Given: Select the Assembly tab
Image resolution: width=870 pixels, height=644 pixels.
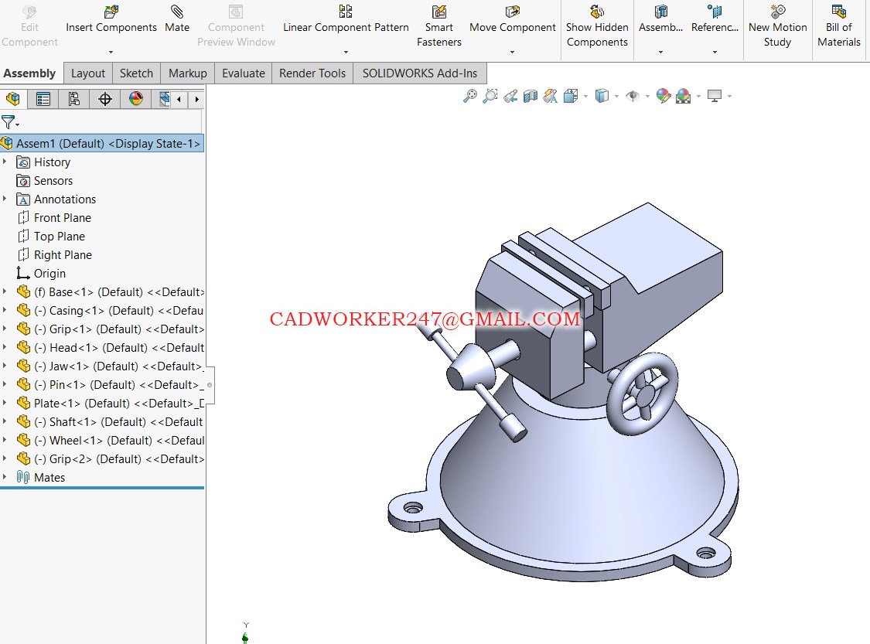Looking at the screenshot, I should pyautogui.click(x=30, y=73).
